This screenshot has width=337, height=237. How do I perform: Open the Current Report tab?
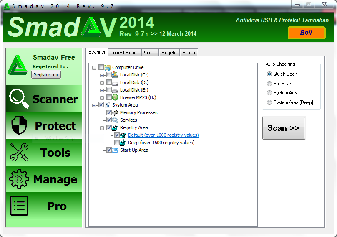[x=124, y=53]
